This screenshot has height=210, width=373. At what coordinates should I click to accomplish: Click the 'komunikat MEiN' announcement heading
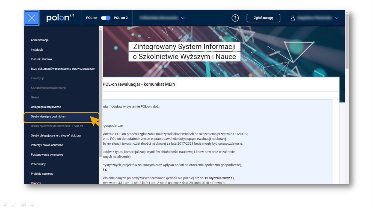[x=139, y=84]
